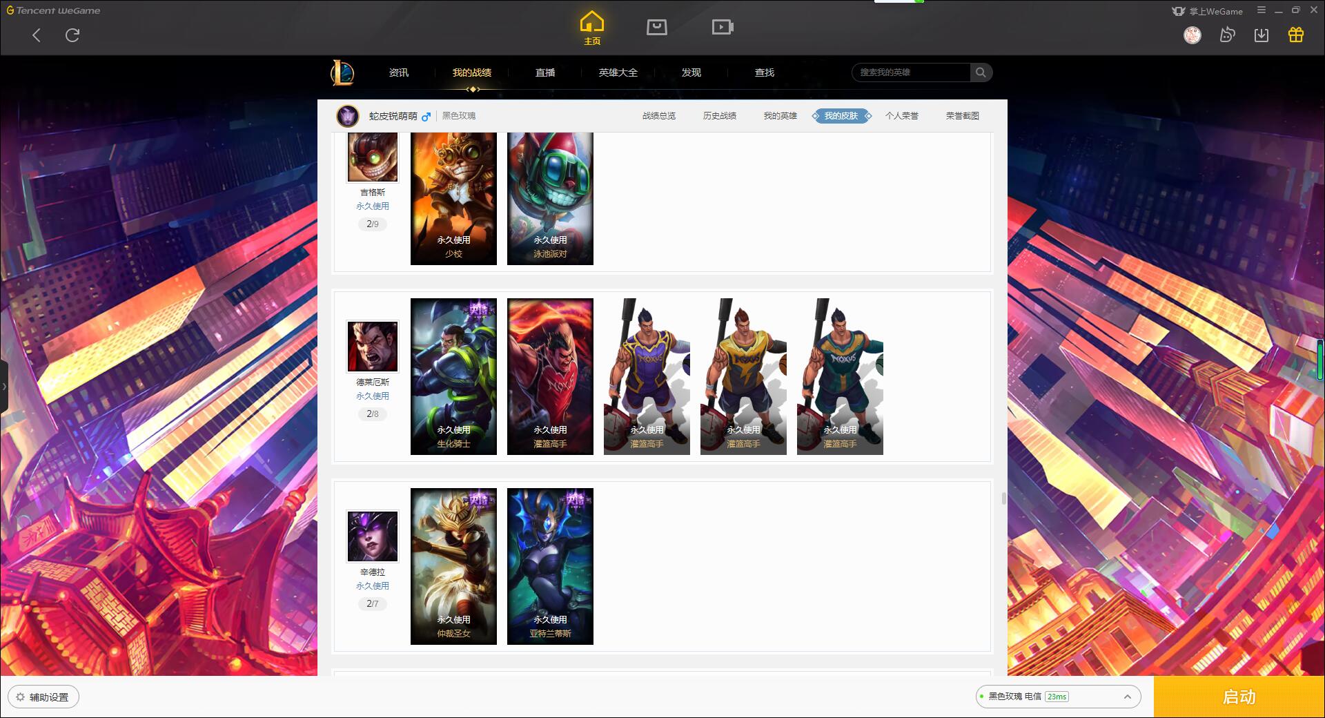Viewport: 1325px width, 718px height.
Task: Open the video live icon in top bar
Action: (x=723, y=27)
